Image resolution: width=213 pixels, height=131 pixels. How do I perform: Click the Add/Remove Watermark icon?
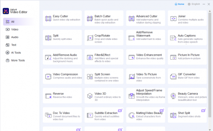tap(132, 38)
